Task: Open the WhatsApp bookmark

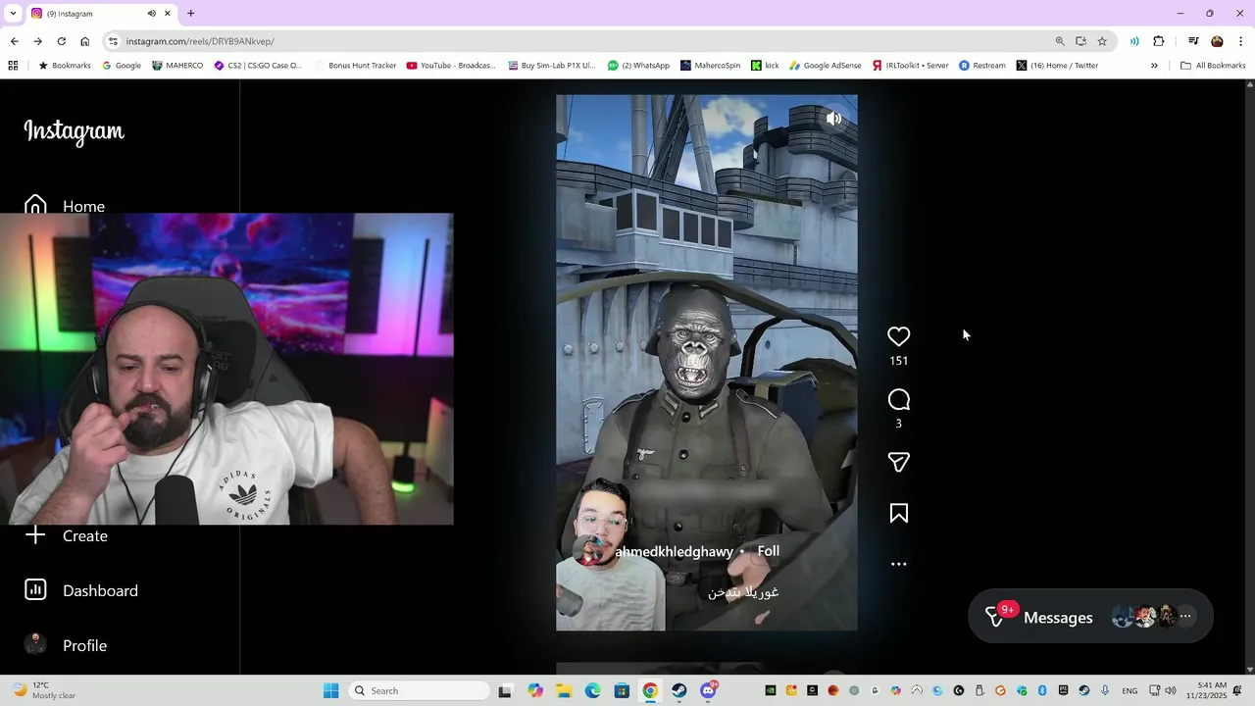Action: point(638,66)
